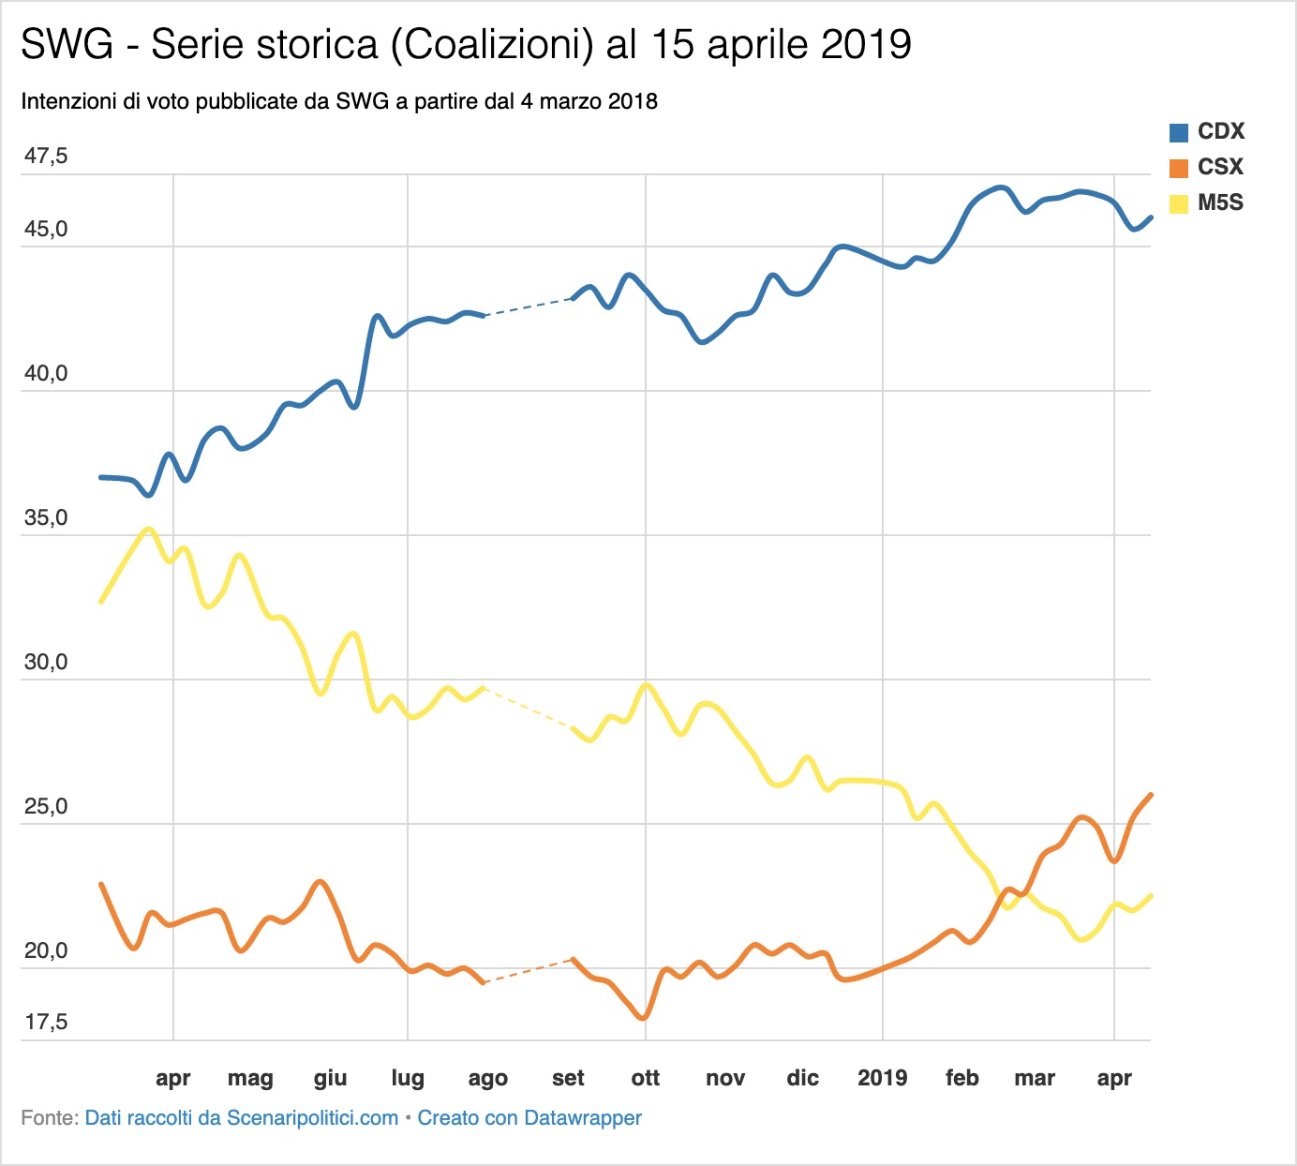Select the CDX legend label

click(1221, 132)
